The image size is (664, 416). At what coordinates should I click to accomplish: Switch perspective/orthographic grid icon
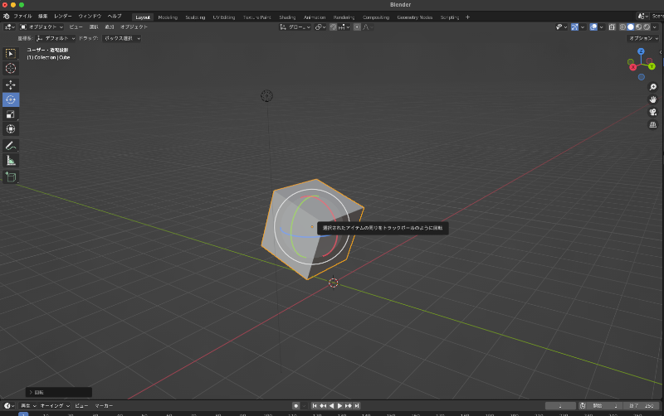click(653, 124)
